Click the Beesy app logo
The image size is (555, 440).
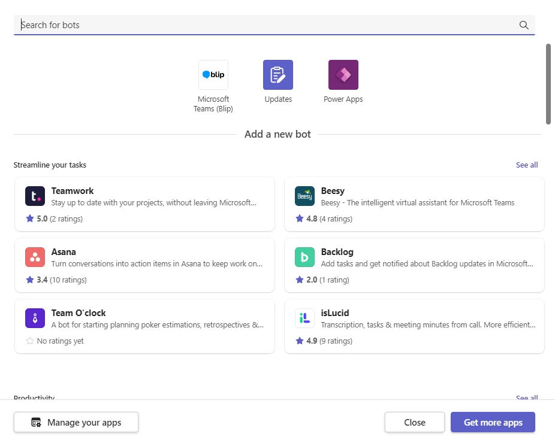(x=304, y=196)
